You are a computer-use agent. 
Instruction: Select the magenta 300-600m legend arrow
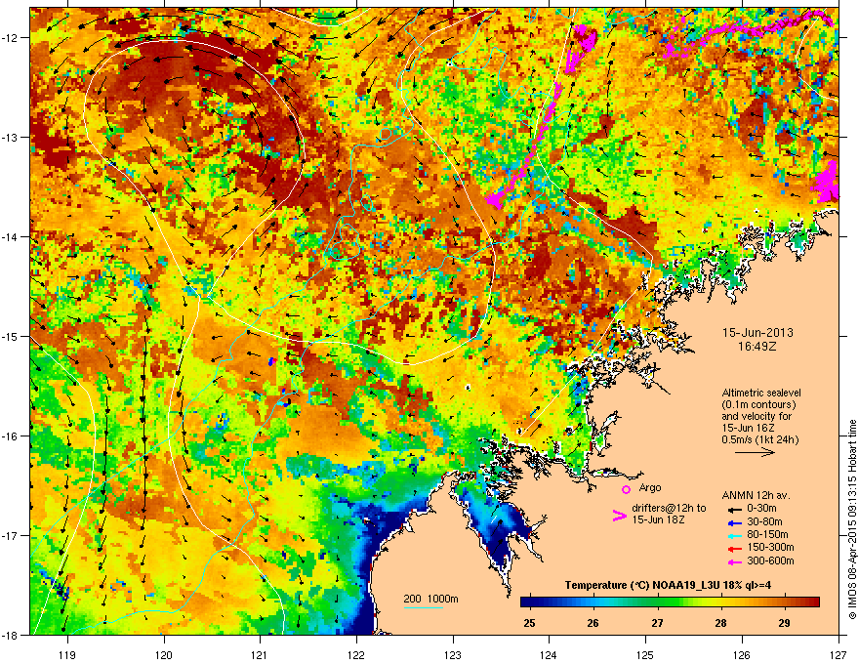[x=734, y=562]
